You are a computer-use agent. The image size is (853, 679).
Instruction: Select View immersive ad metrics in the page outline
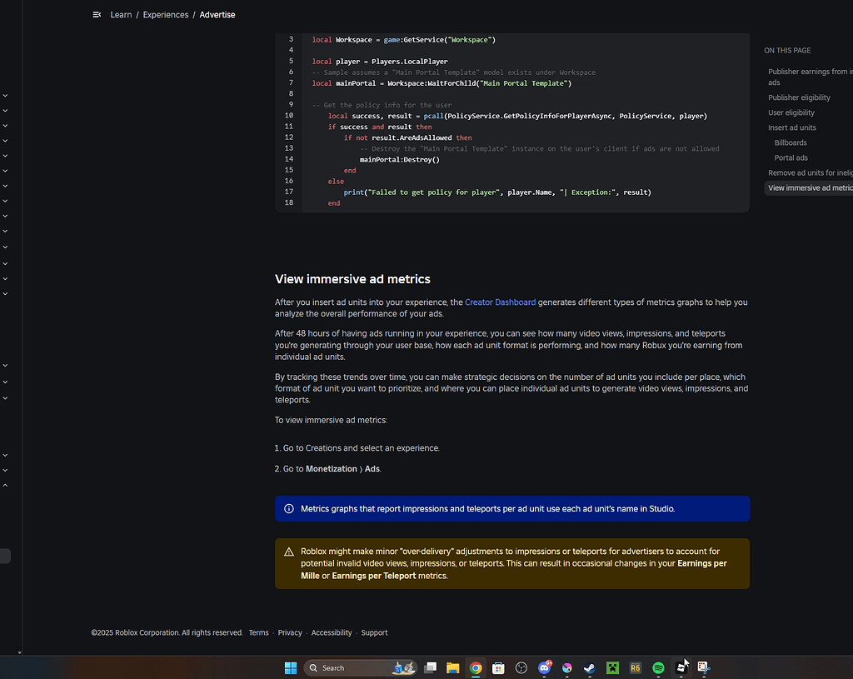[x=810, y=187]
